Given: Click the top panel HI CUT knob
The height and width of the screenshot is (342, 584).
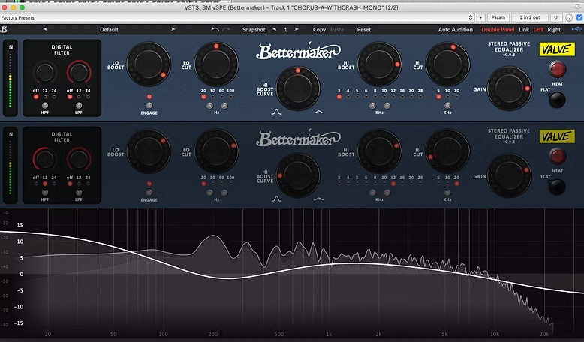Looking at the screenshot, I should click(x=447, y=64).
